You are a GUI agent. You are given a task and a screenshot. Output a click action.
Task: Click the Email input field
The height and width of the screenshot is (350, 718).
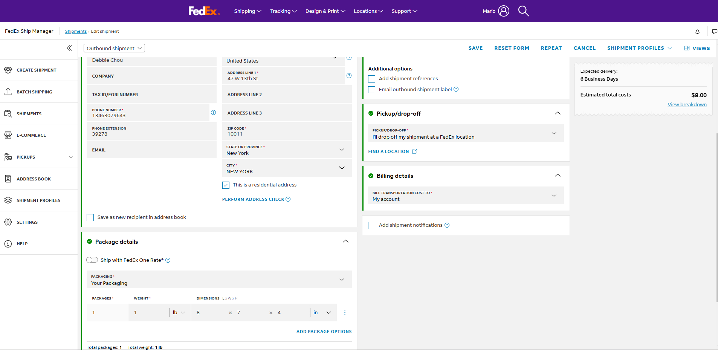point(151,150)
